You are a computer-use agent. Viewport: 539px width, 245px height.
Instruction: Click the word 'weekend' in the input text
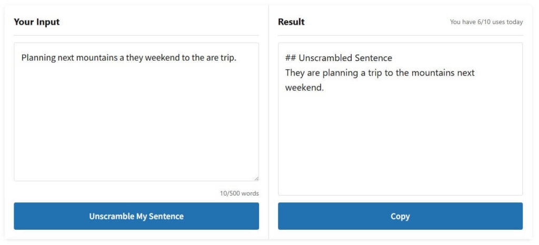pos(162,58)
